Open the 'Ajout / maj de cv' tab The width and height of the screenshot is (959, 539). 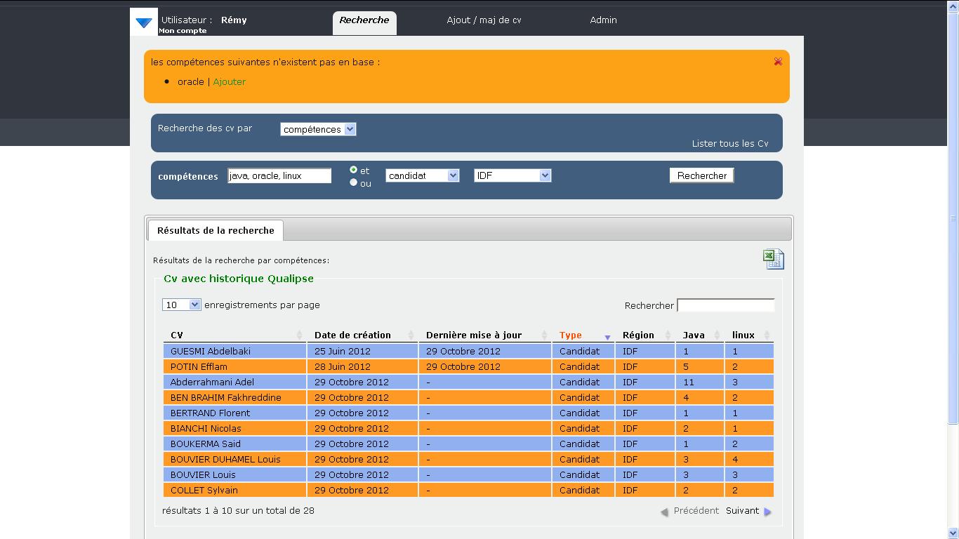tap(484, 20)
